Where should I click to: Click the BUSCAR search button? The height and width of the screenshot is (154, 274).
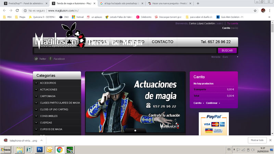[227, 50]
